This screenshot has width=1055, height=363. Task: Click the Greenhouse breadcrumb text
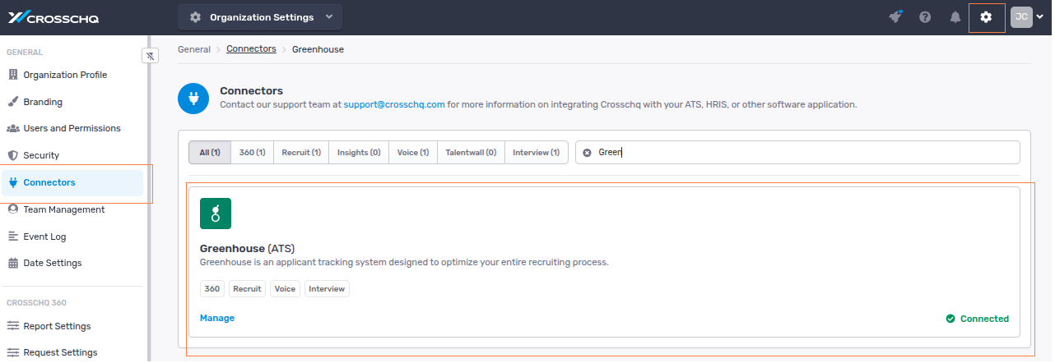(x=318, y=49)
